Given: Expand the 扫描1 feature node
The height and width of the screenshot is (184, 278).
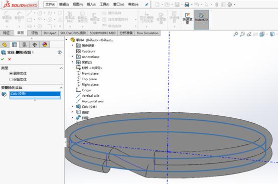Looking at the screenshot, I should tap(72, 117).
